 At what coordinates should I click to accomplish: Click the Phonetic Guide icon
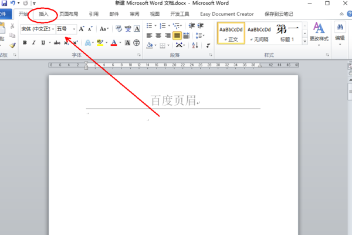[128, 29]
